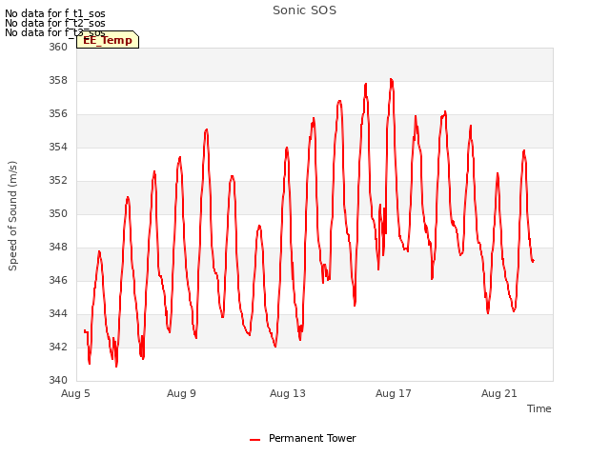610x457 pixels.
Task: Click the 350 y-axis tick label
Action: click(58, 213)
